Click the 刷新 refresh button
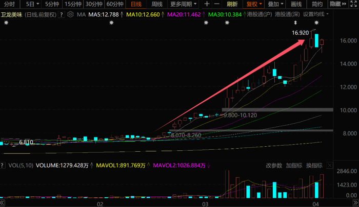 (x=232, y=4)
